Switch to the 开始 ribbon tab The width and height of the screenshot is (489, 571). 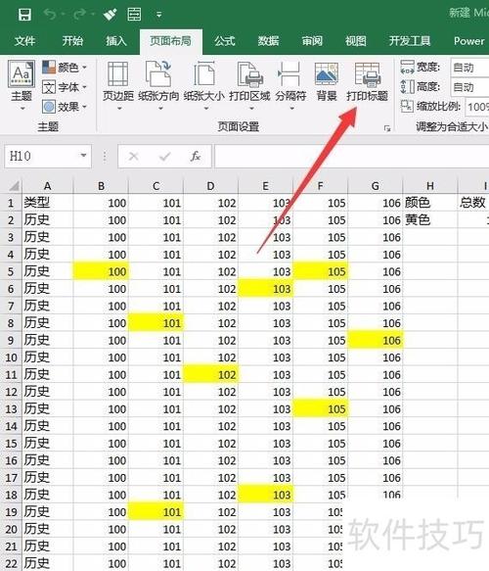[72, 41]
